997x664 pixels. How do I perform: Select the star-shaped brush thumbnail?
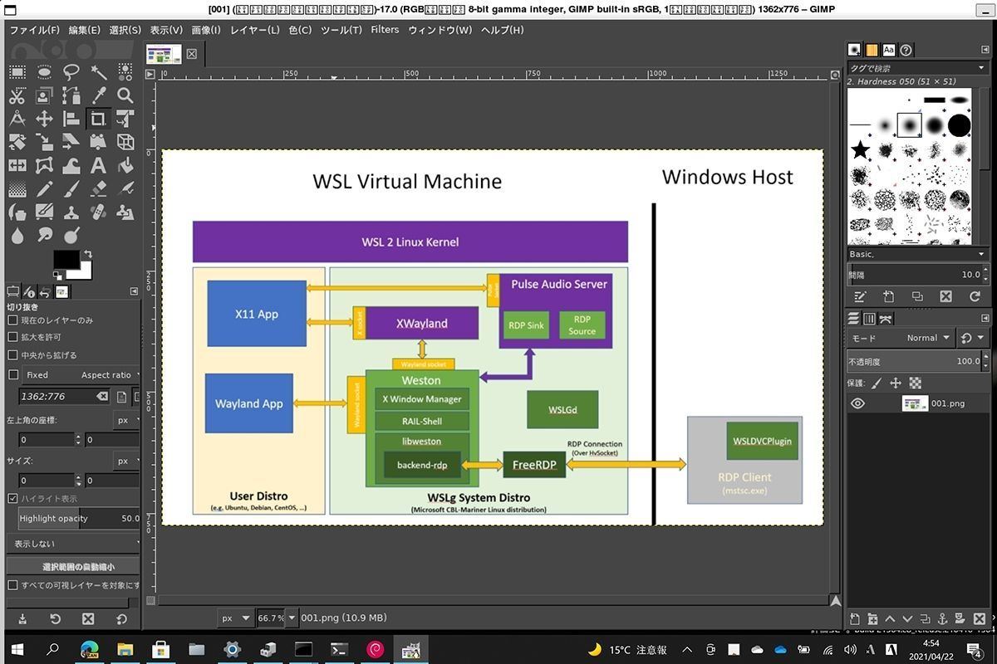[861, 150]
